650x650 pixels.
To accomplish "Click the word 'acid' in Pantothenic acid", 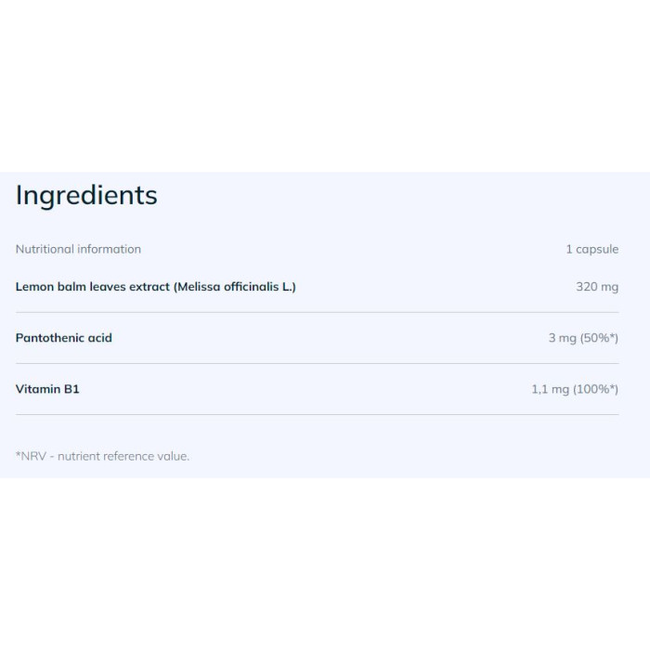I will (100, 338).
